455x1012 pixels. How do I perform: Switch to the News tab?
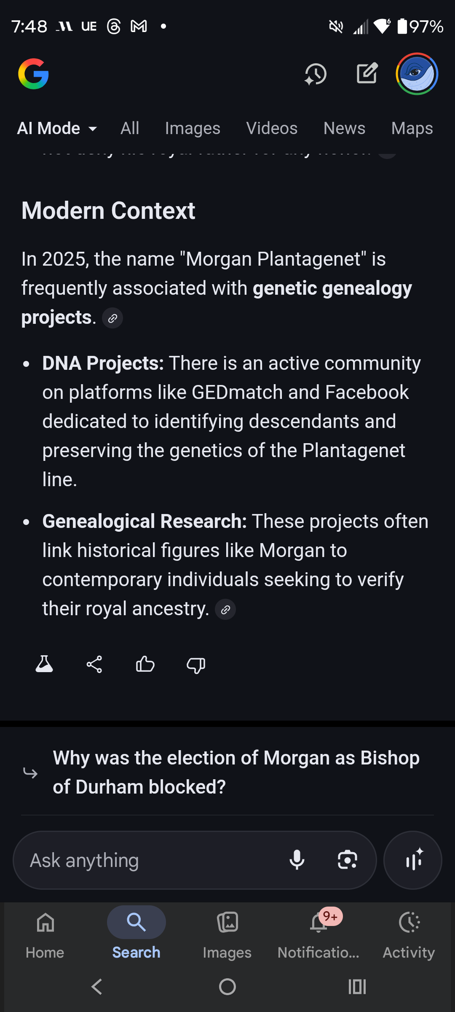(x=344, y=128)
